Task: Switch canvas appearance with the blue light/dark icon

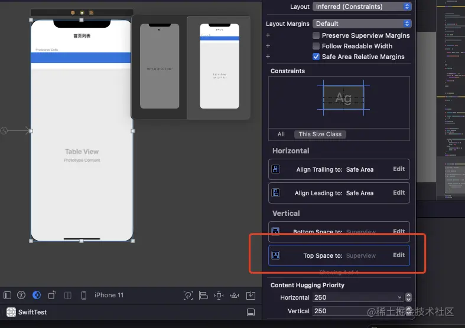Action: (37, 295)
